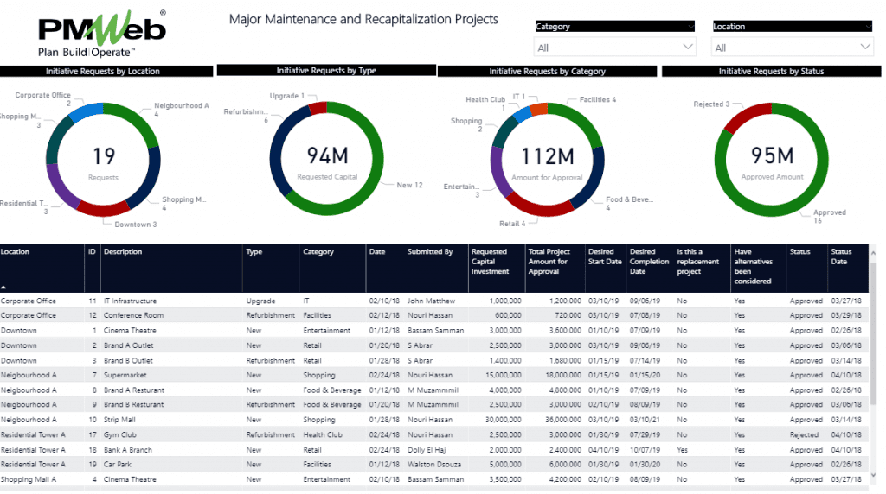This screenshot has width=886, height=494.
Task: Click 'John Matthew' in Submitted By column
Action: tap(431, 301)
